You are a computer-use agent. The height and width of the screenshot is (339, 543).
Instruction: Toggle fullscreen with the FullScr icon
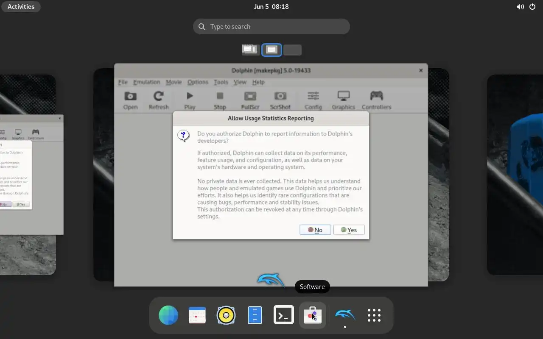coord(250,100)
